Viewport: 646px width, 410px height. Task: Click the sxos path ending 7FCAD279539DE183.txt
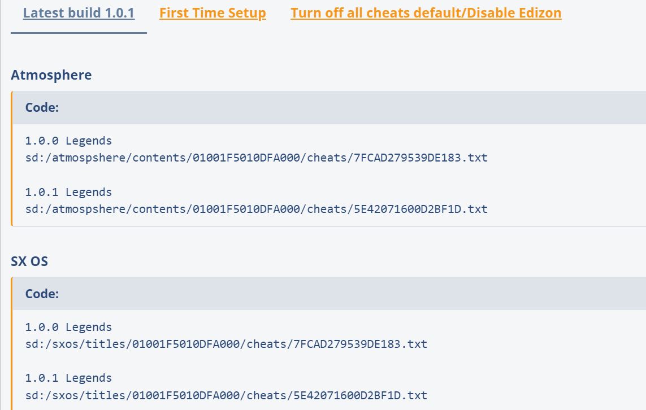click(x=226, y=344)
